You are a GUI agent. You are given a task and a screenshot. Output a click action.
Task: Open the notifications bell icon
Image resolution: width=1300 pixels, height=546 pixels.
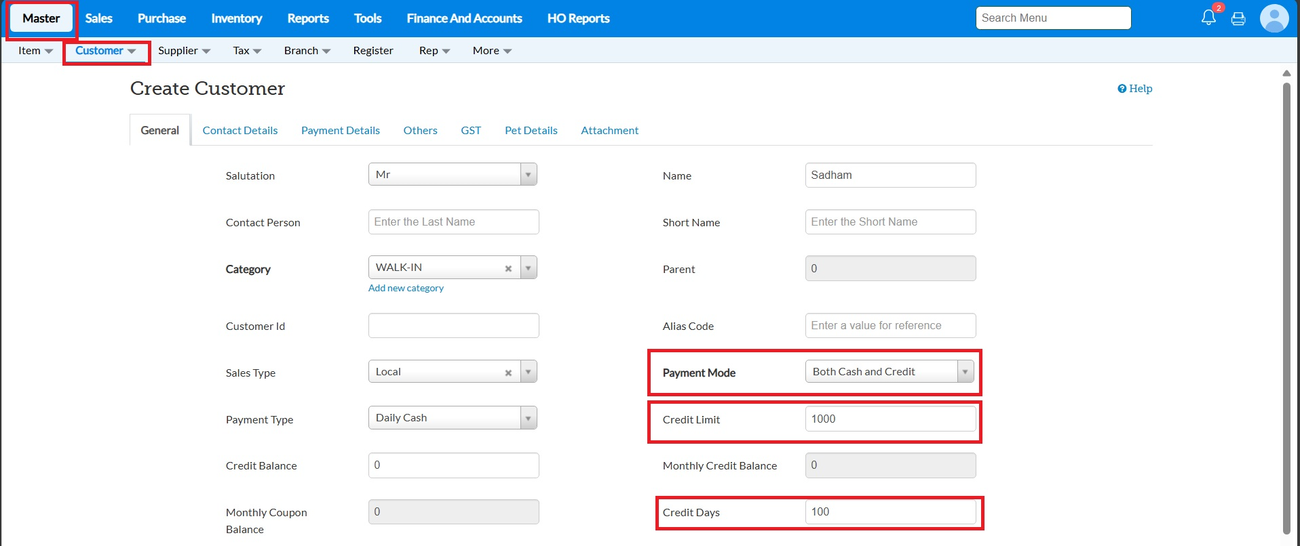pos(1208,18)
